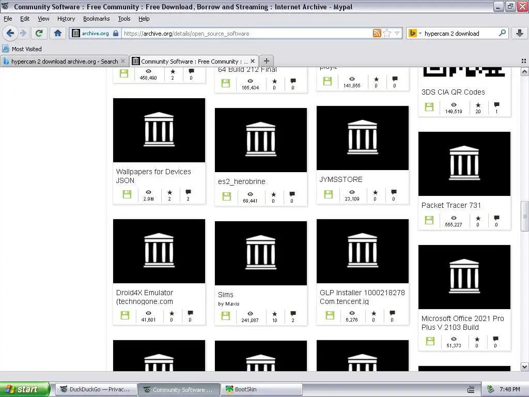This screenshot has width=529, height=397.
Task: Open the Edit menu
Action: [x=25, y=19]
